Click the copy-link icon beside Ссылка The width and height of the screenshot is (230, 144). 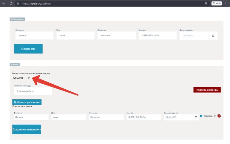pyautogui.click(x=29, y=77)
